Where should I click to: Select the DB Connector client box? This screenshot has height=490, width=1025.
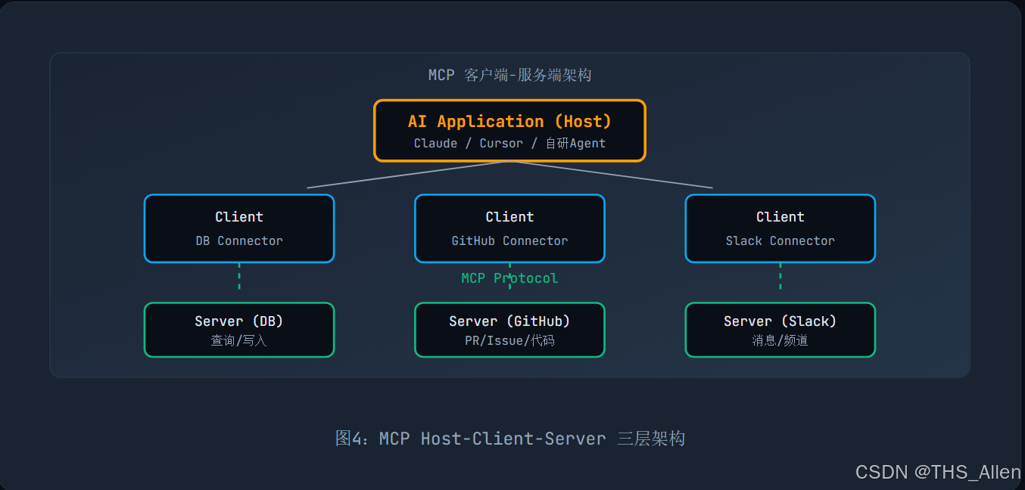(239, 228)
